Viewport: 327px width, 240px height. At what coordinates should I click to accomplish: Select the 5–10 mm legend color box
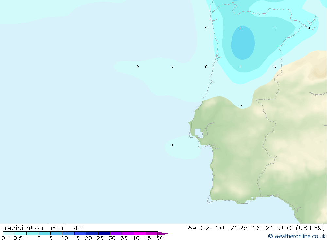(57, 233)
